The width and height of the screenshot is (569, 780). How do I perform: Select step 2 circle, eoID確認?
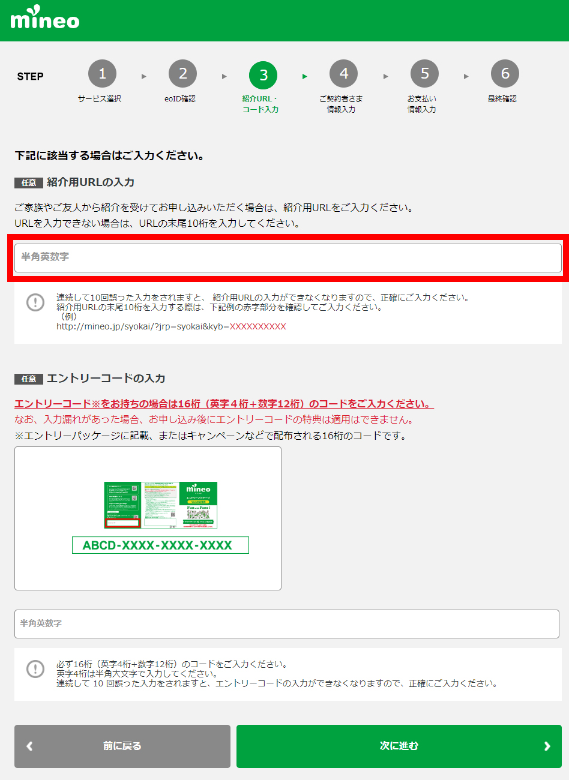coord(182,74)
